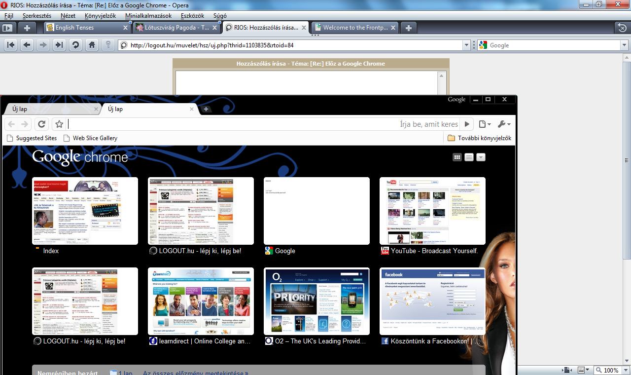
Task: Open További könyvjelzők bookmarks folder
Action: click(479, 138)
